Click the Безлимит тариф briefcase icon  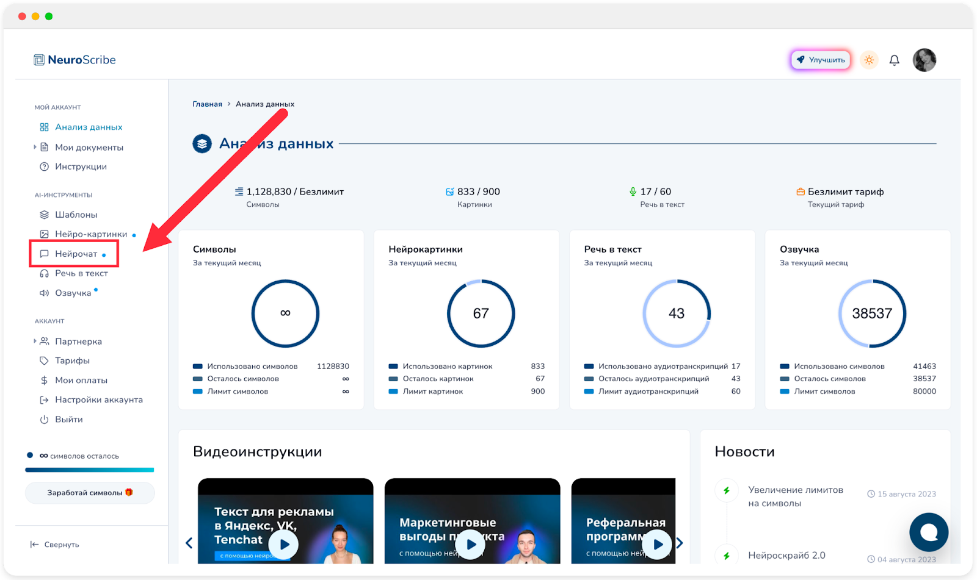pos(801,192)
